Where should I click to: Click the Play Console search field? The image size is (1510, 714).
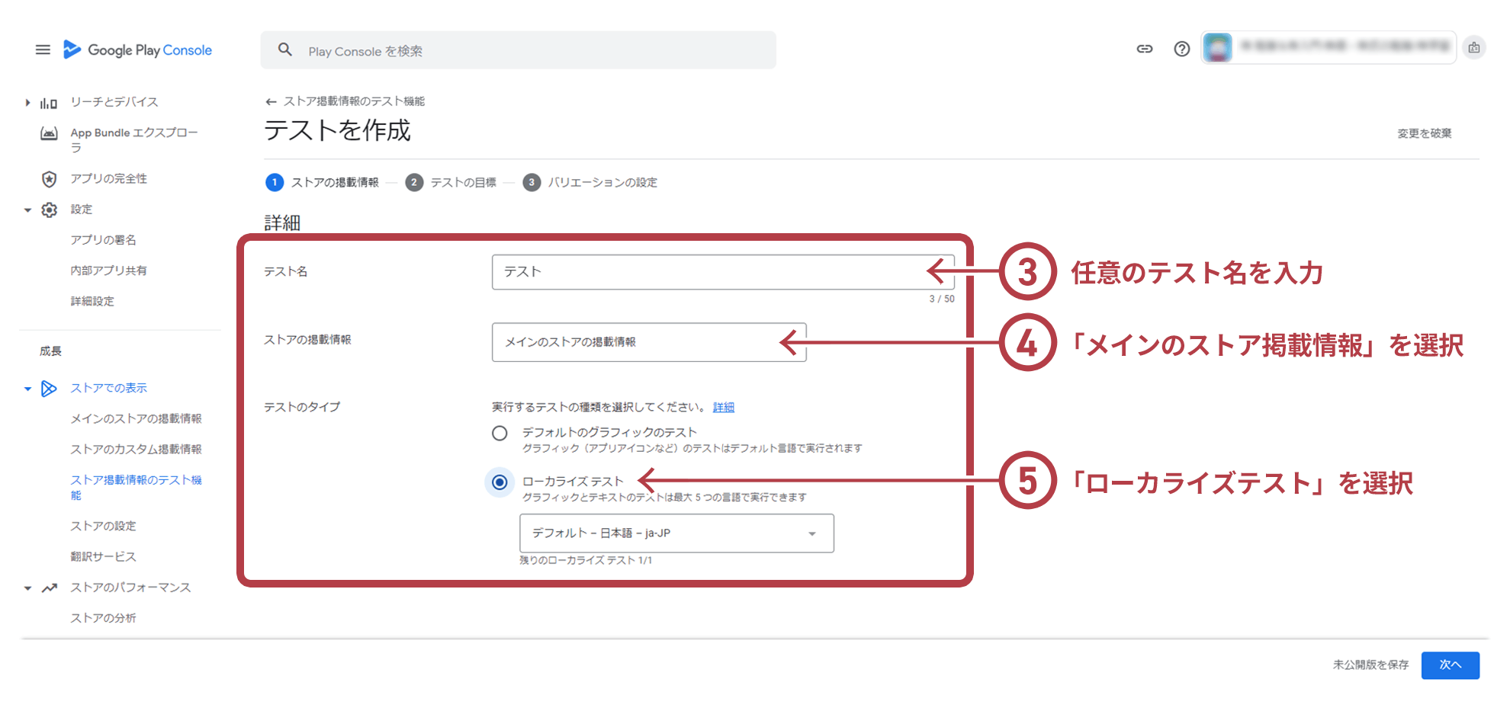[526, 51]
